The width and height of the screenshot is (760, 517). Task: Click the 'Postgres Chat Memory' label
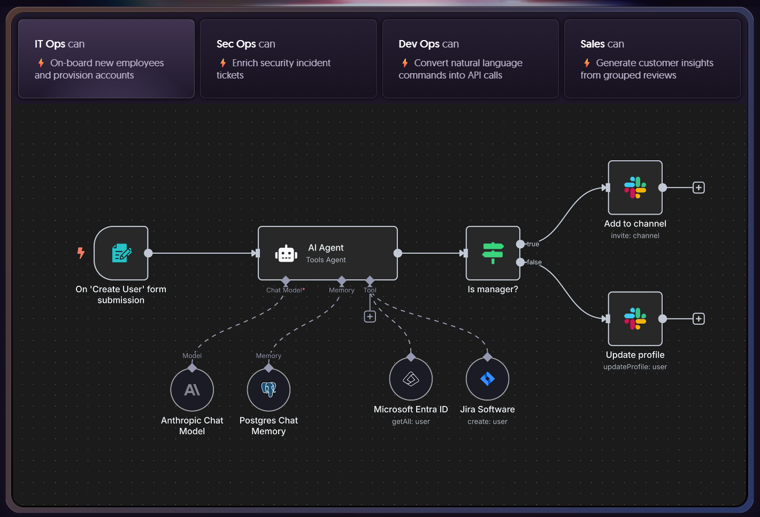click(x=268, y=426)
